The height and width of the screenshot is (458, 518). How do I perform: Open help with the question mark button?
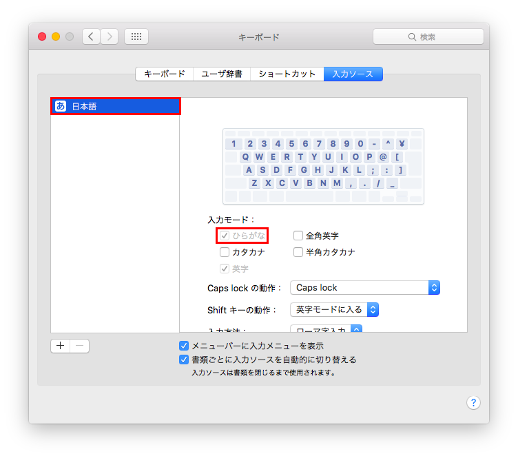(473, 402)
